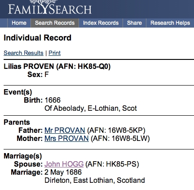194x190 pixels.
Task: Open mother Mrs PROVAN's record
Action: click(x=66, y=138)
